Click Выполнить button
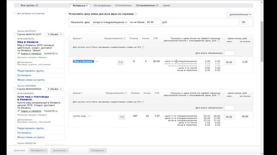This screenshot has height=155, width=277. point(60,150)
